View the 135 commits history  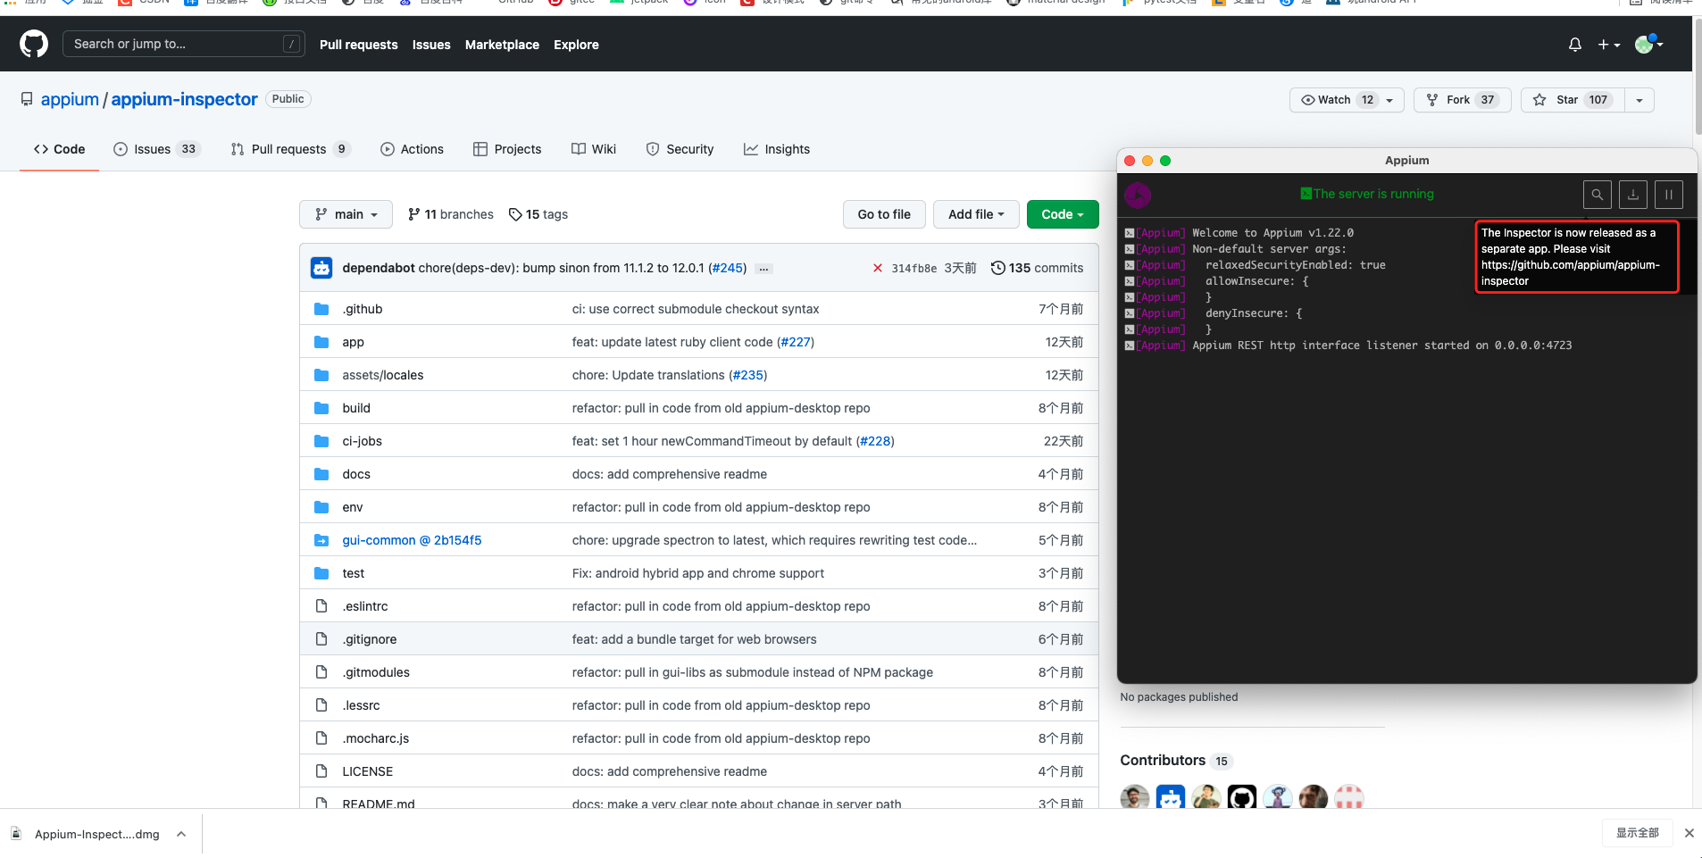[x=1037, y=268]
